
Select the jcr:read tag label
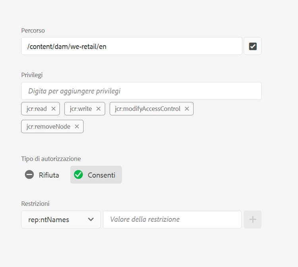click(37, 109)
